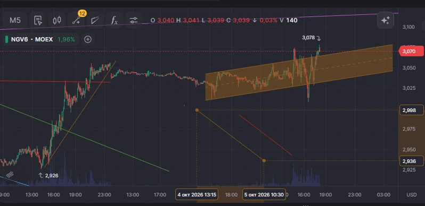Select the angled ruler drawing icon
The width and height of the screenshot is (425, 206).
[x=95, y=20]
